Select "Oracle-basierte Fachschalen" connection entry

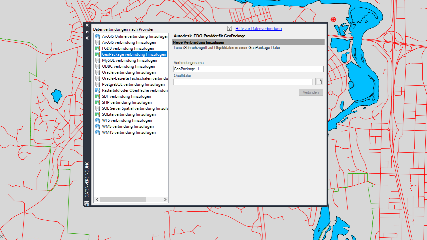pos(135,78)
